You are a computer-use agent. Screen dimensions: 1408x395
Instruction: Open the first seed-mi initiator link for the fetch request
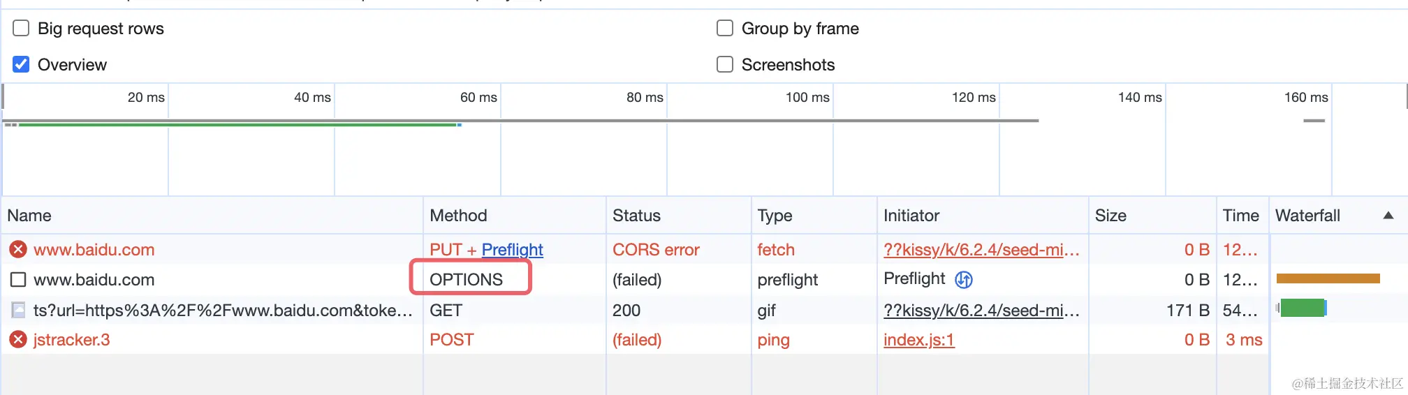point(981,250)
